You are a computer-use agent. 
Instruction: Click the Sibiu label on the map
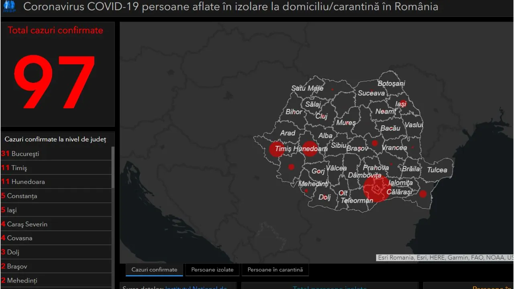(x=339, y=145)
